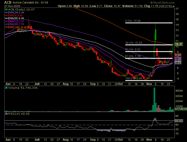
Task: Click the tallest green volume bar in November
Action: [154, 100]
